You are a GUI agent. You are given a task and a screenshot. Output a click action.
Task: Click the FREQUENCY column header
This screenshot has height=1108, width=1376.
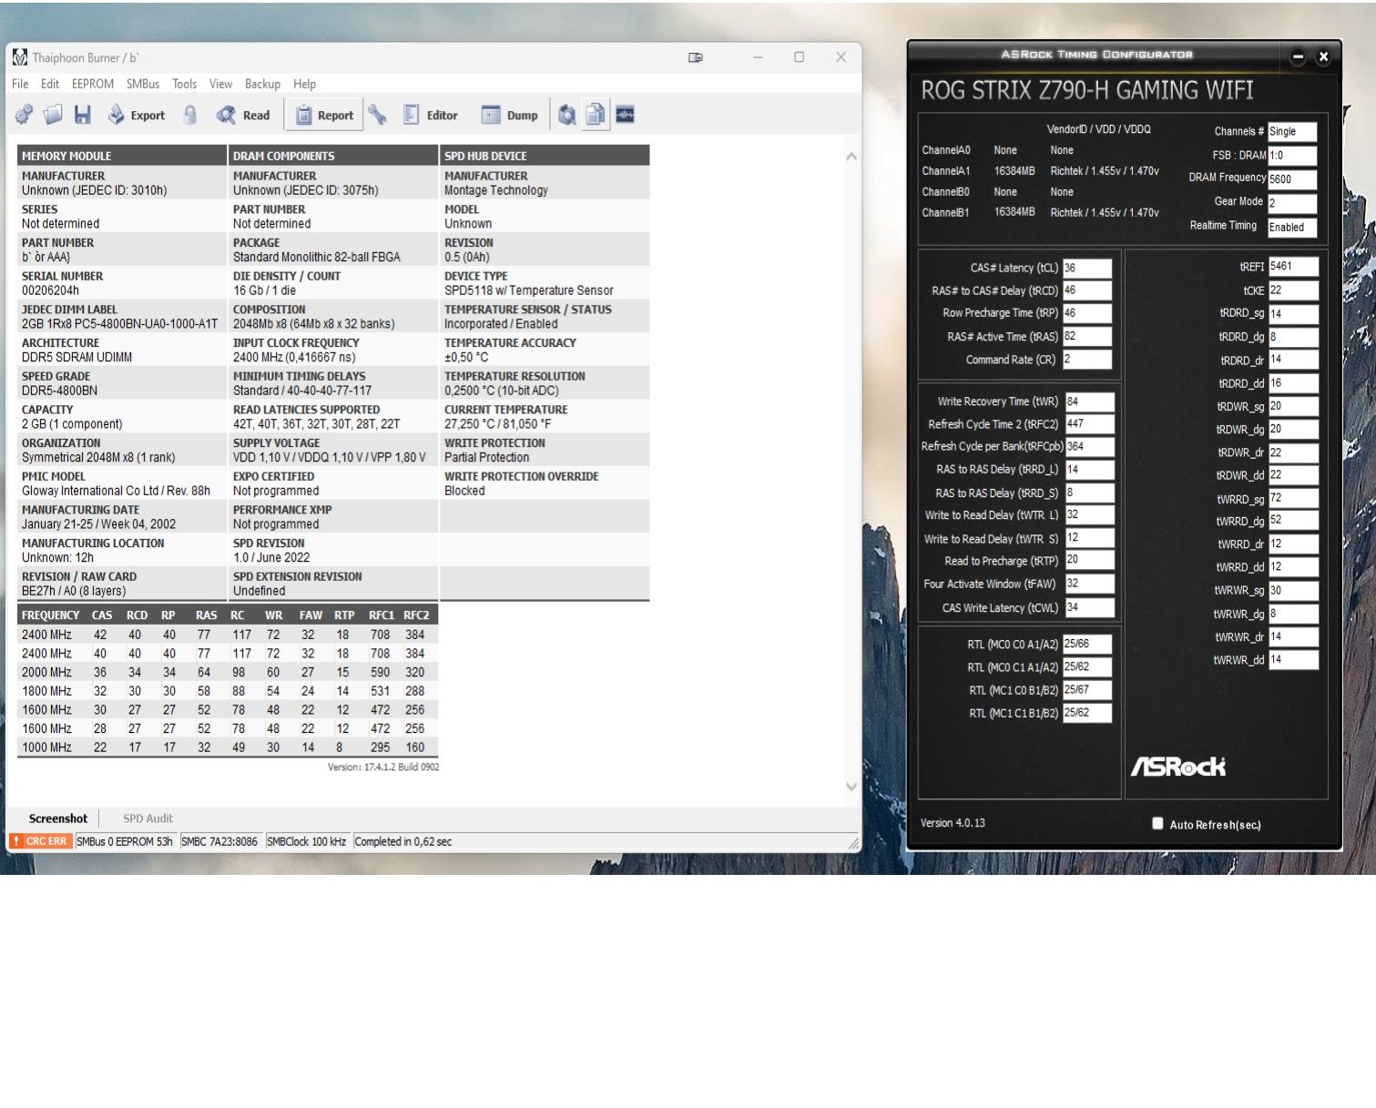pyautogui.click(x=51, y=615)
